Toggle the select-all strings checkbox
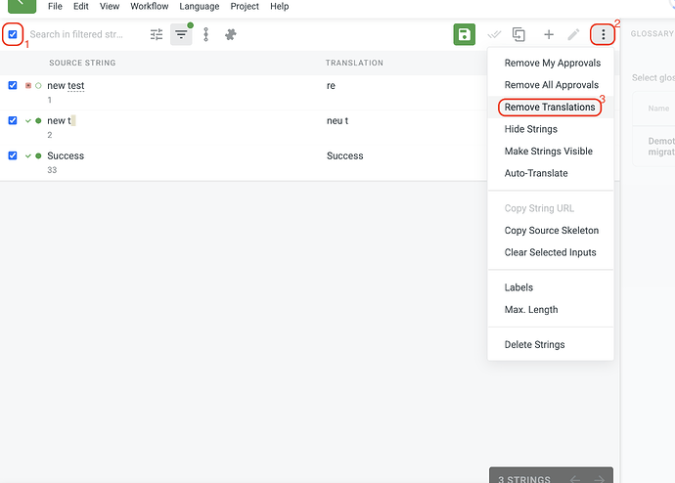The height and width of the screenshot is (483, 675). coord(13,34)
